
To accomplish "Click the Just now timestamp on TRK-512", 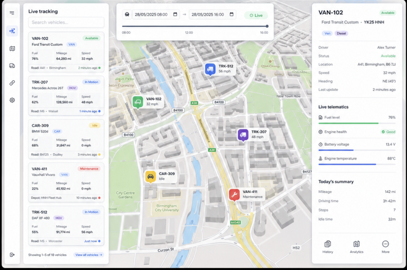I will pyautogui.click(x=90, y=241).
